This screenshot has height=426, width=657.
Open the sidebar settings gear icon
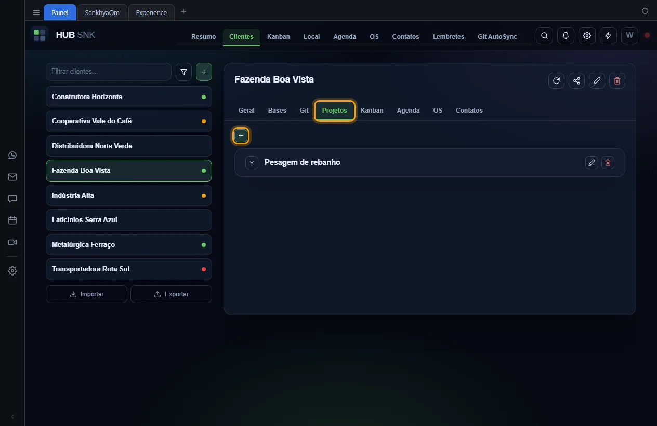point(12,271)
